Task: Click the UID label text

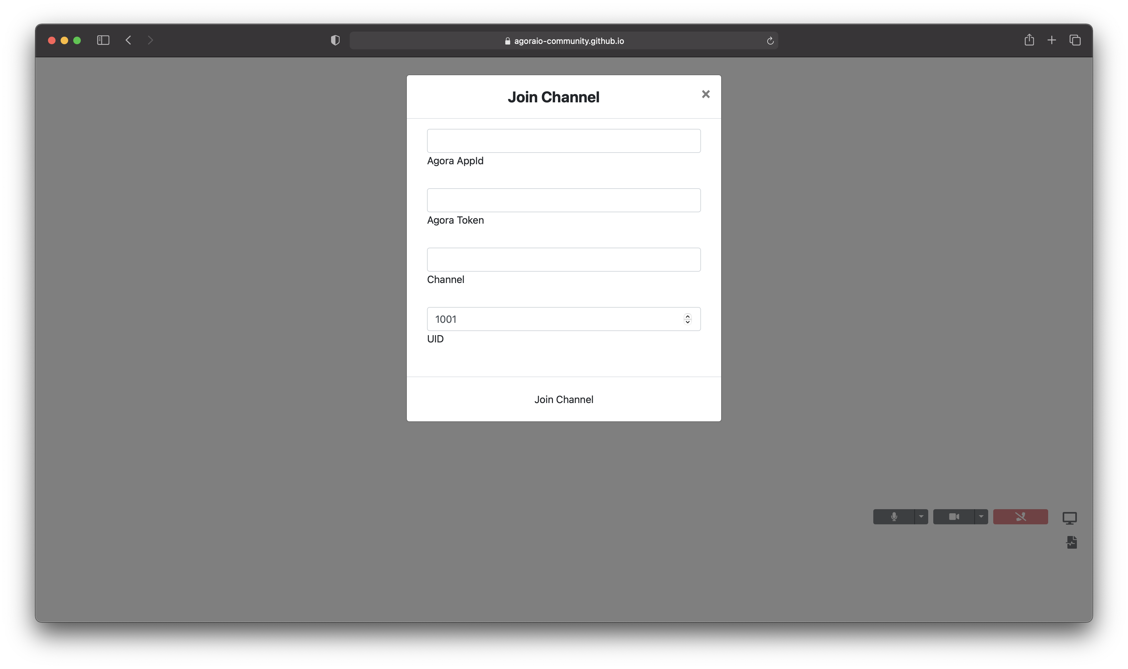Action: click(x=435, y=339)
